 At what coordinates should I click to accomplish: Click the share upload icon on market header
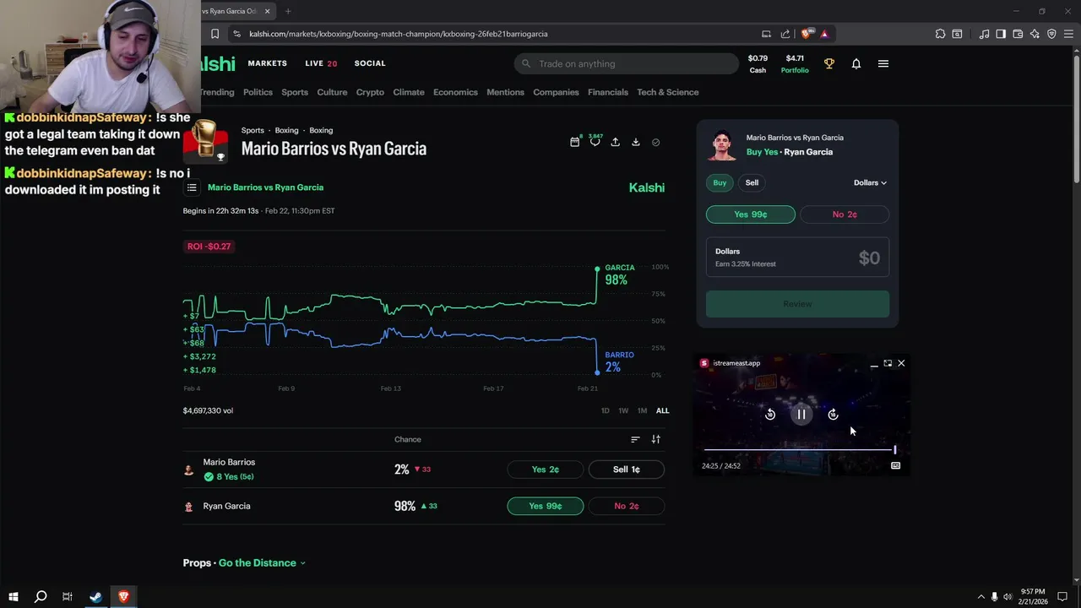point(615,142)
